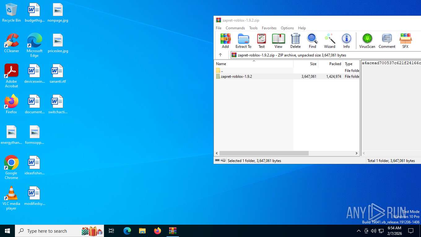This screenshot has height=237, width=421.
Task: Launch the Wizard tool
Action: click(x=330, y=41)
